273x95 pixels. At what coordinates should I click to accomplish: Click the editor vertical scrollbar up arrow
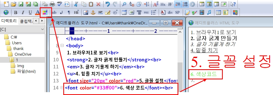point(180,32)
